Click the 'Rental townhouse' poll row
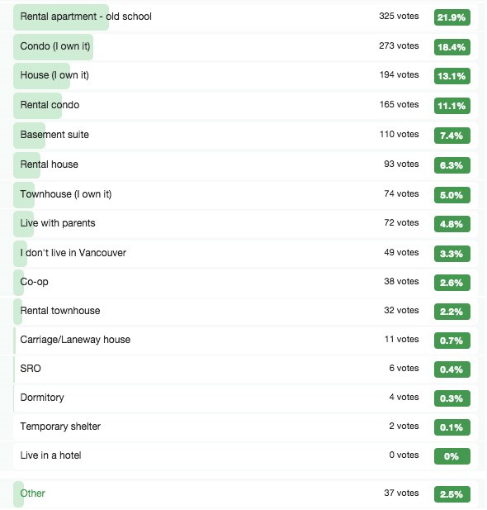This screenshot has width=487, height=510. click(x=245, y=312)
